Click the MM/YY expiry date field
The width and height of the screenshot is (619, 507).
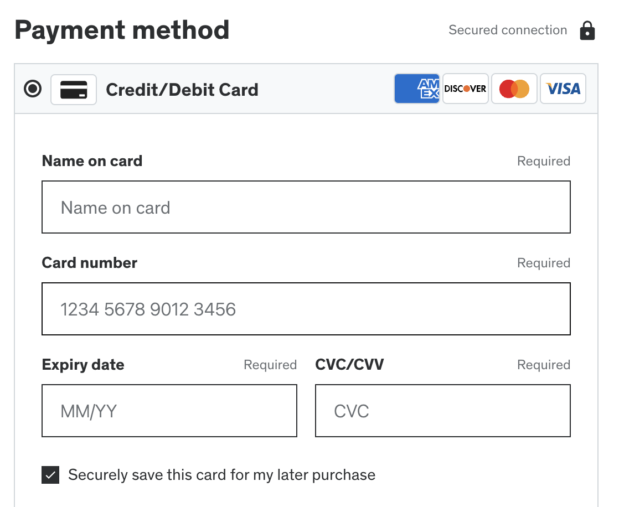pos(169,411)
